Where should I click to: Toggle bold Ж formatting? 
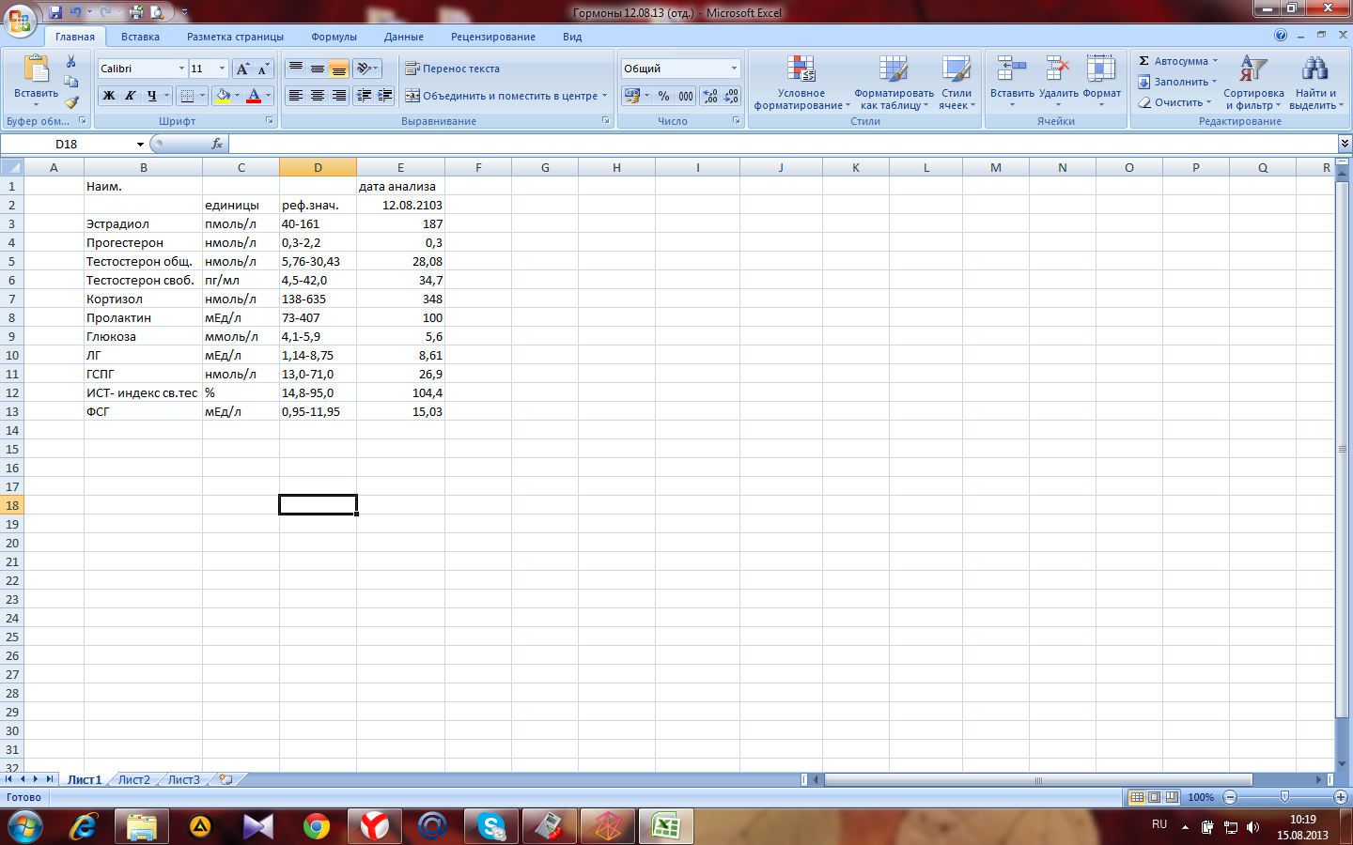[109, 96]
